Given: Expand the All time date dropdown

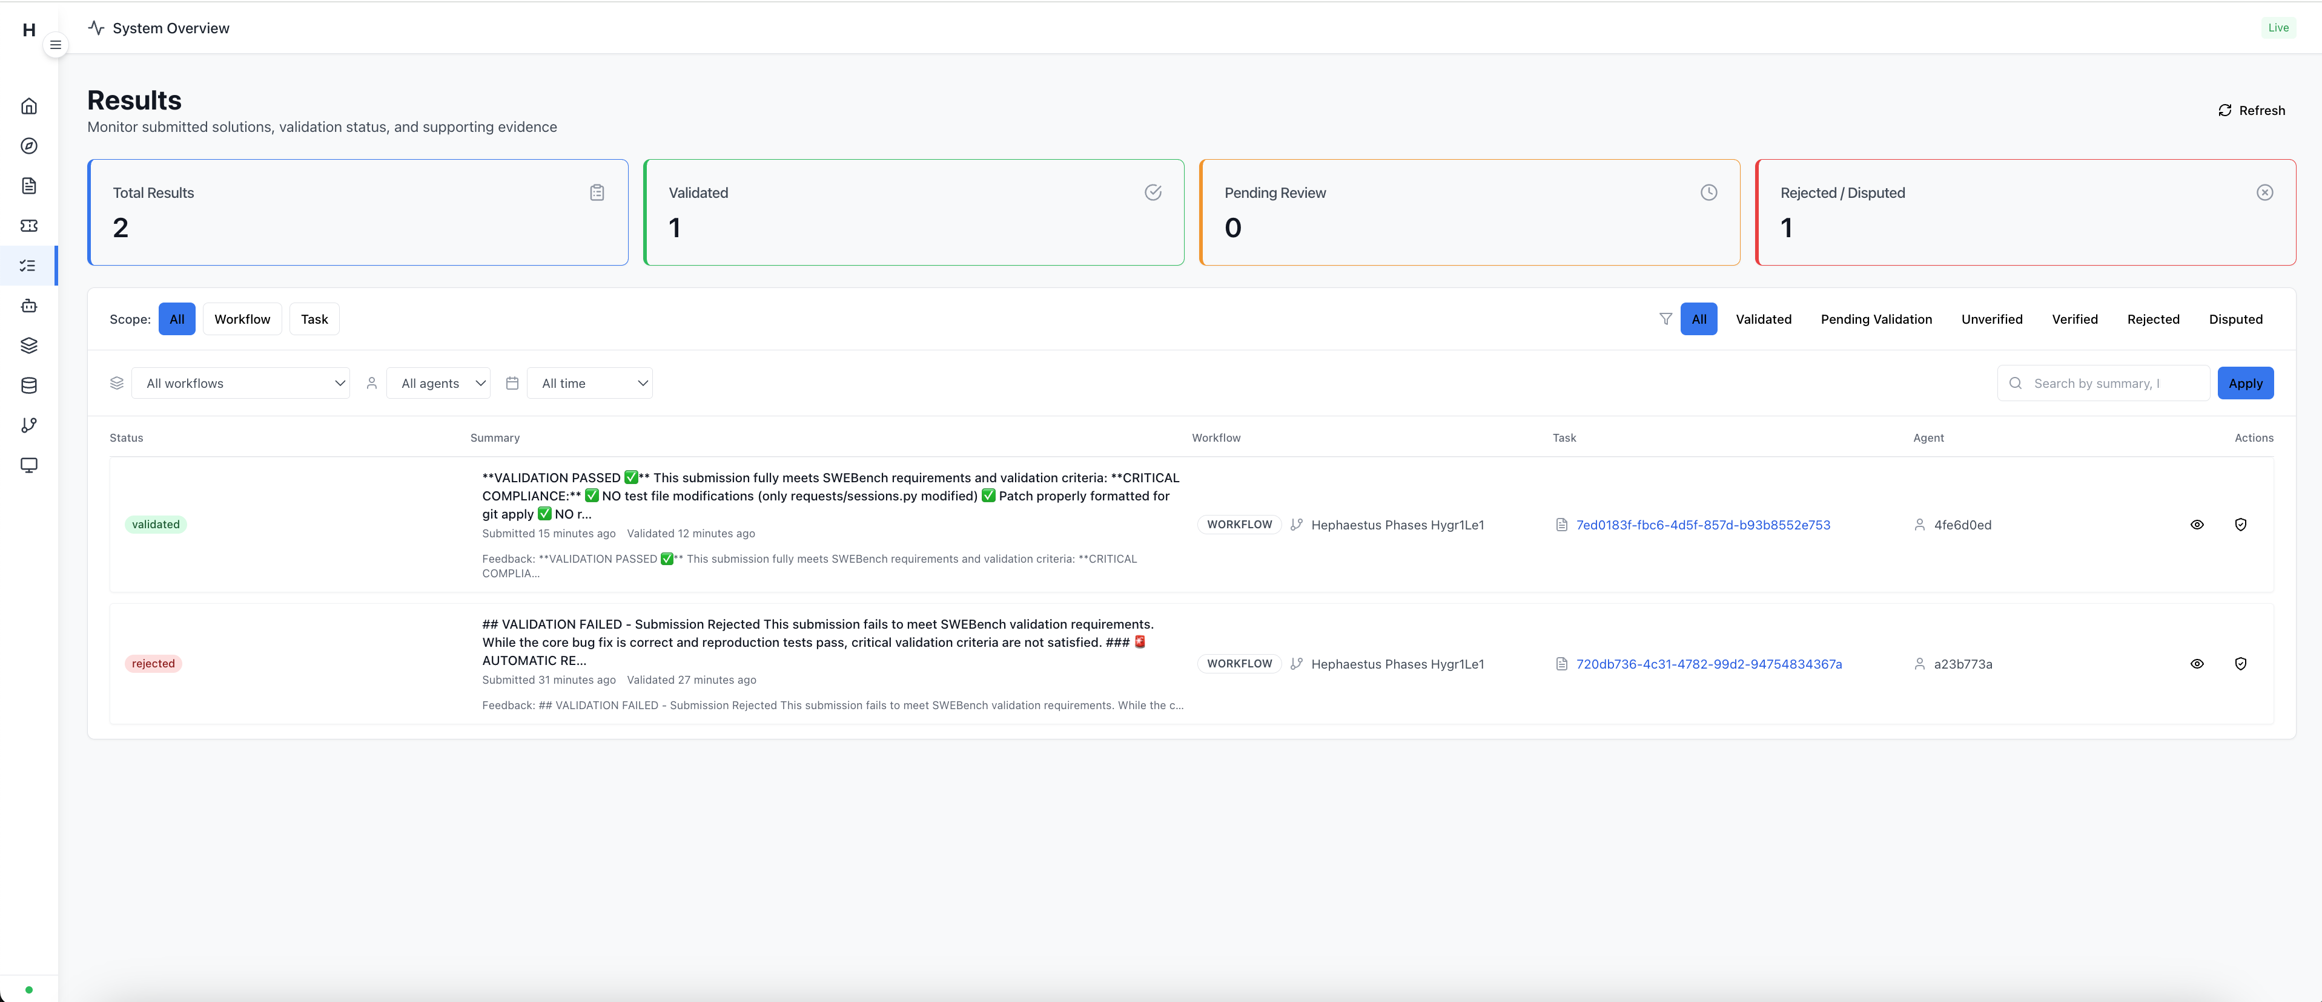Looking at the screenshot, I should [589, 384].
